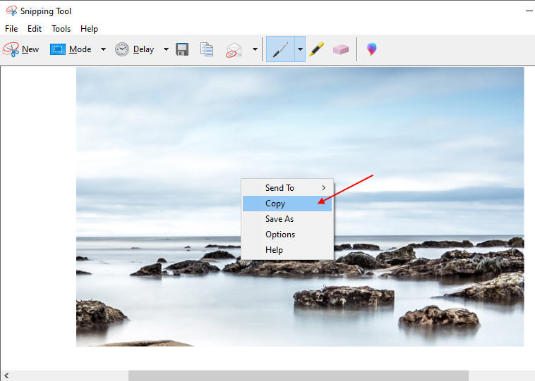Click the horizontal scrollbar thumb
Viewport: 535px width, 381px height.
click(x=299, y=376)
